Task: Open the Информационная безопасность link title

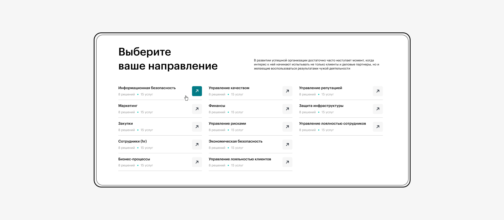Action: tap(147, 88)
